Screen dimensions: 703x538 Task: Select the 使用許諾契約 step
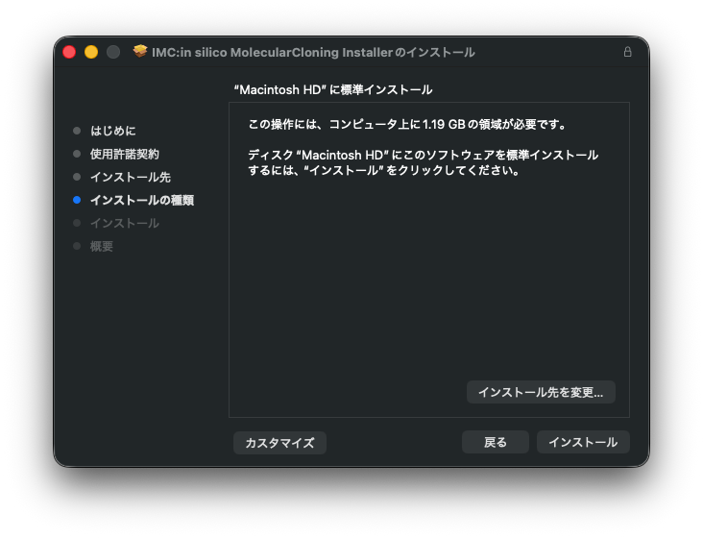point(125,154)
